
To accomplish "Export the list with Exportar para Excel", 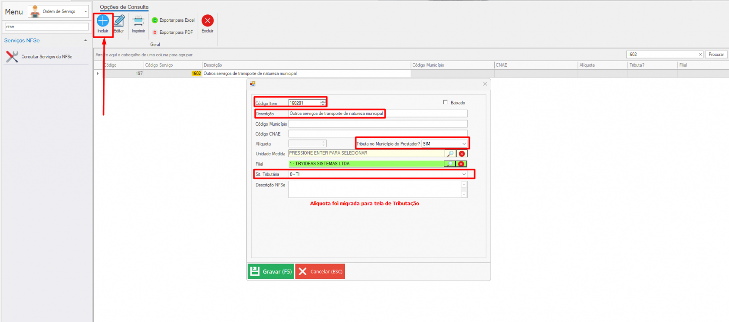I will tap(173, 20).
